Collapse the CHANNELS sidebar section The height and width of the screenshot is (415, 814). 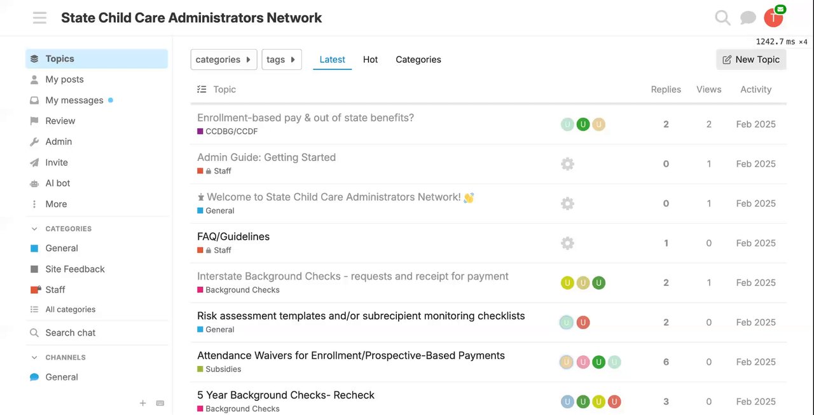pos(34,357)
